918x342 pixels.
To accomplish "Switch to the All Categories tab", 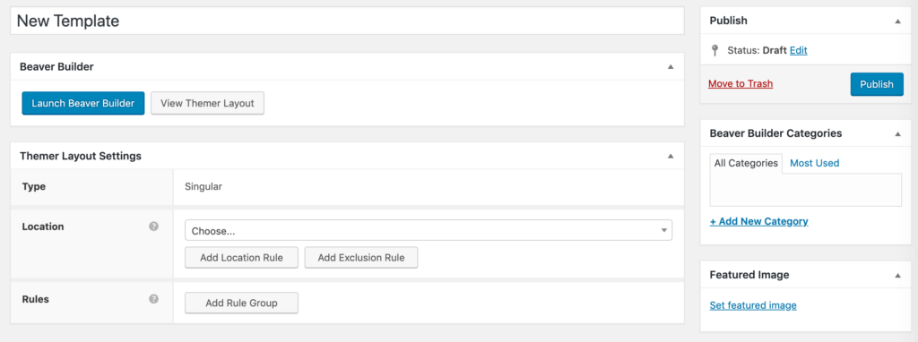I will 746,163.
